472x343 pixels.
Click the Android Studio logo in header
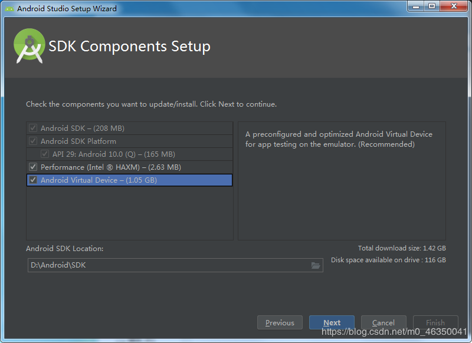29,46
